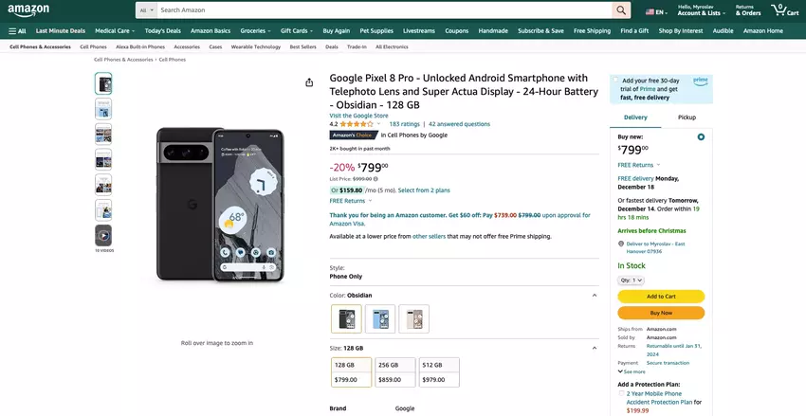Click the delivery location pin icon
This screenshot has width=806, height=416.
point(621,244)
